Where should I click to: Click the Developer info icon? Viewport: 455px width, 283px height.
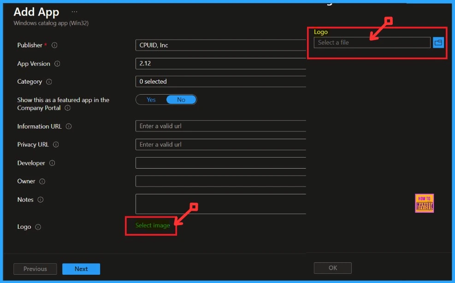(x=52, y=163)
